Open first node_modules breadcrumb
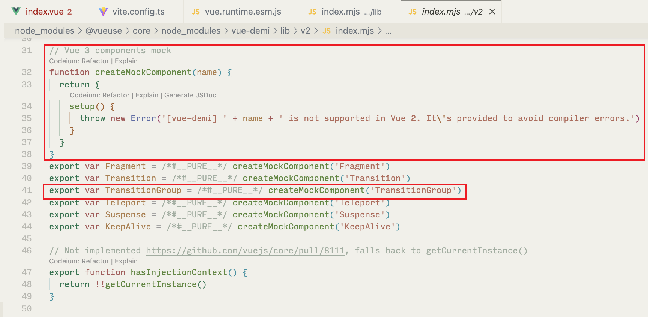 point(45,31)
